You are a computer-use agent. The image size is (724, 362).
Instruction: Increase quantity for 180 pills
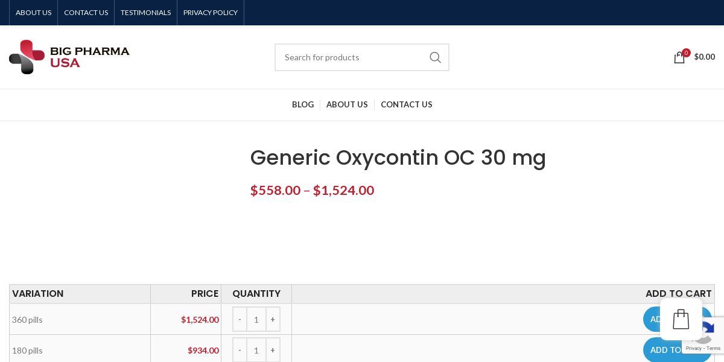coord(273,350)
